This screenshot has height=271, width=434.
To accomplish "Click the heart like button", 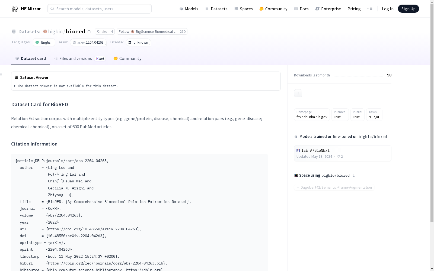I will 102,31.
